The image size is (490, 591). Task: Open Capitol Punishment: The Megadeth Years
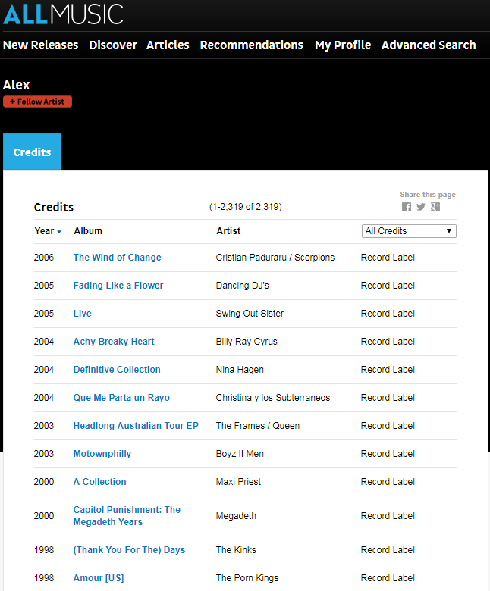pyautogui.click(x=127, y=516)
